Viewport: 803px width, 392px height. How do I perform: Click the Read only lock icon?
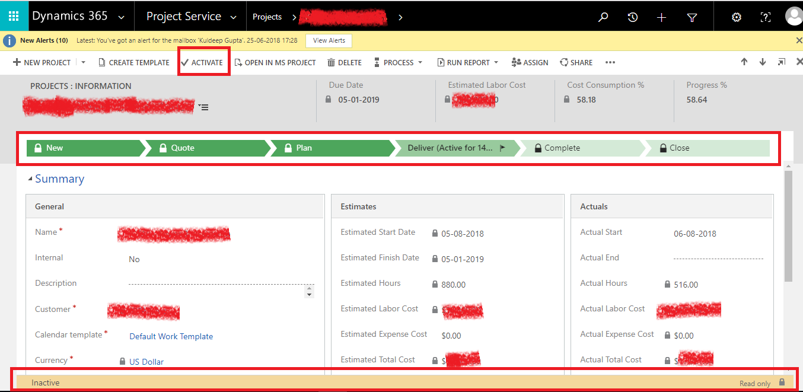782,383
